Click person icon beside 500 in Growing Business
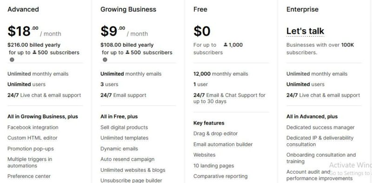Viewport: 372px width, 183px height. coord(127,52)
